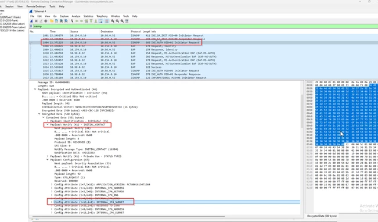This screenshot has width=378, height=222.
Task: Sort packets by the Protocol column
Action: pos(136,31)
